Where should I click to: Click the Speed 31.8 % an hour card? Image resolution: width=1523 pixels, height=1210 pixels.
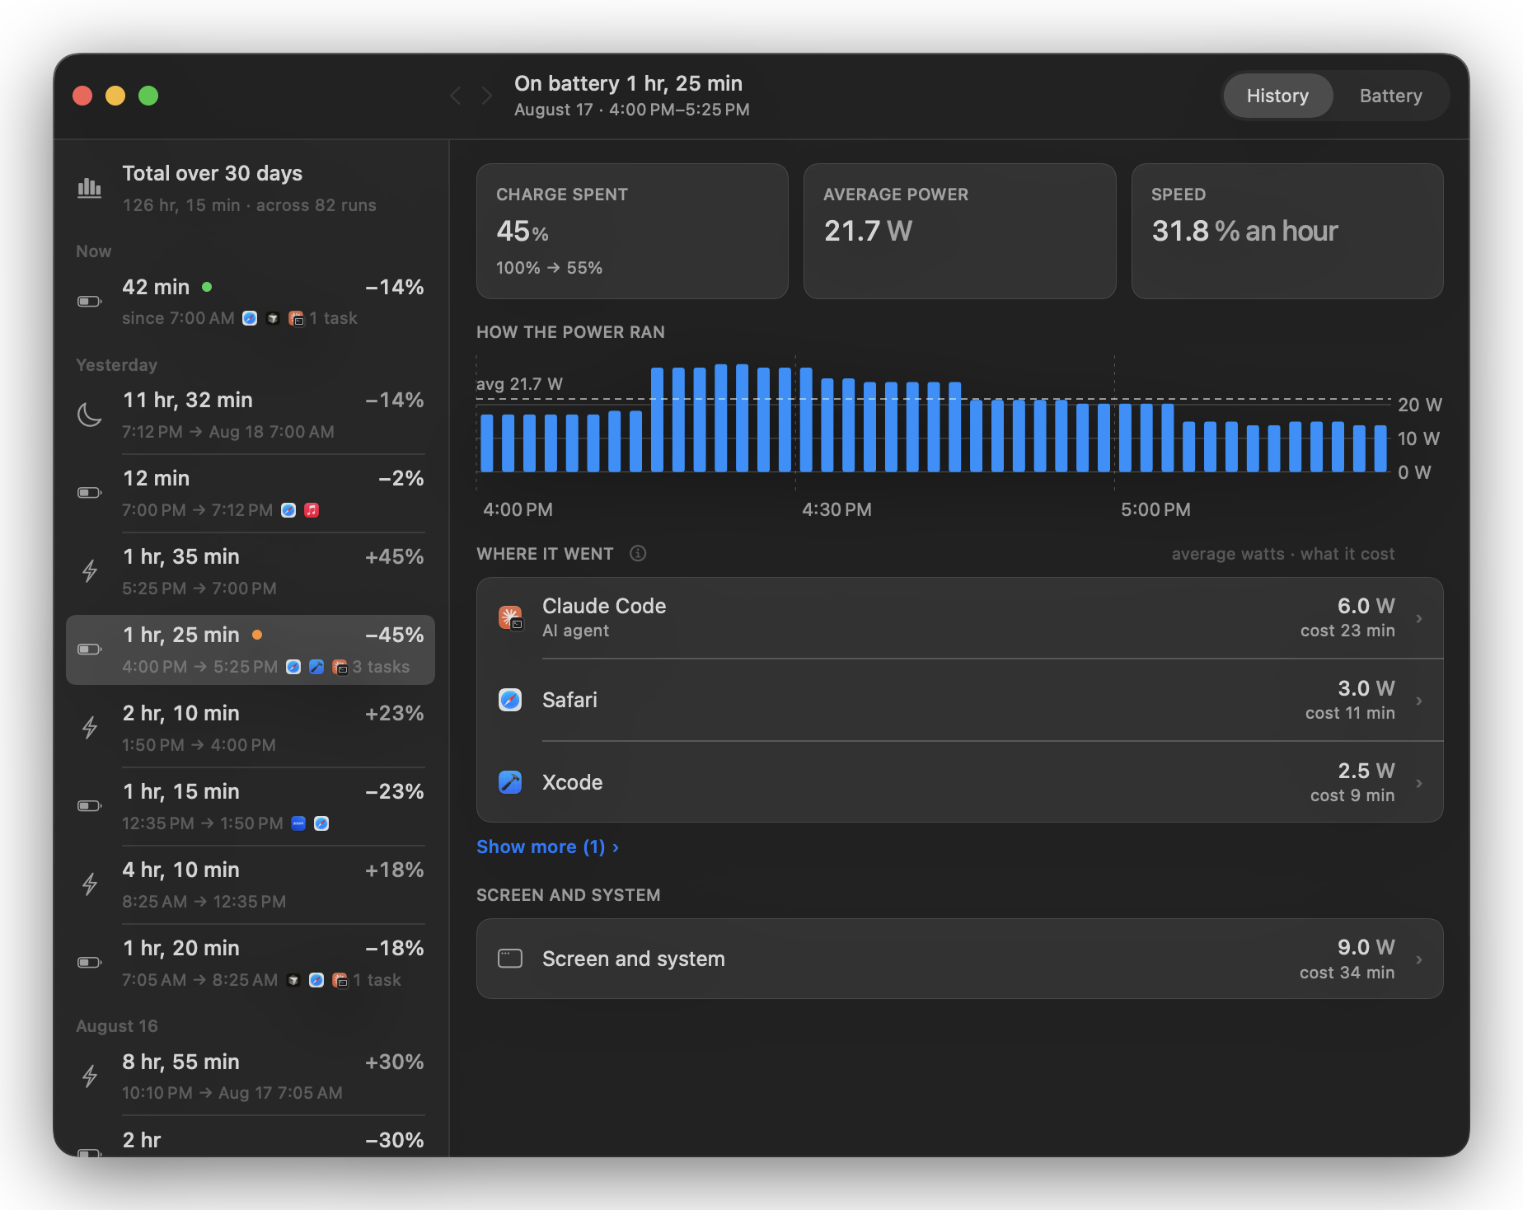[x=1287, y=231]
